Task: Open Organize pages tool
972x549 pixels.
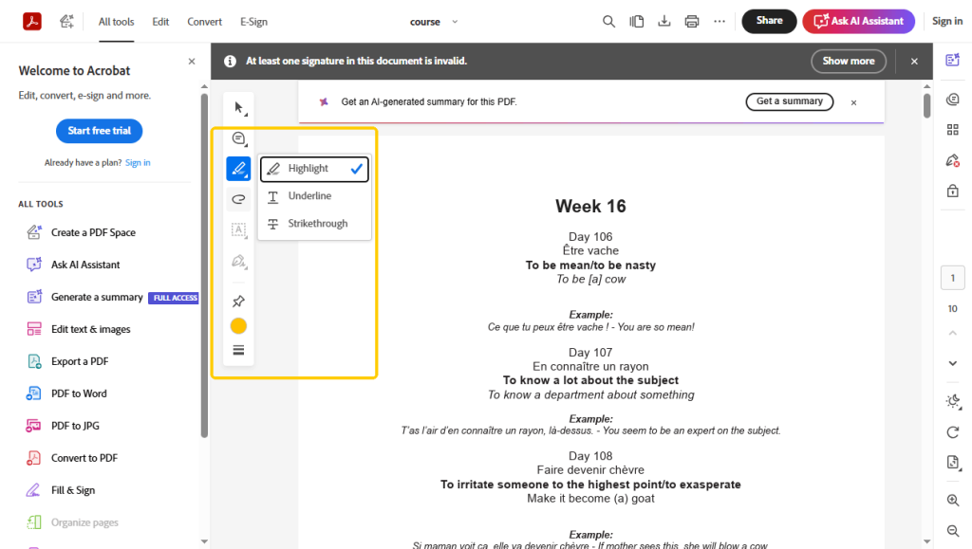Action: 72,522
